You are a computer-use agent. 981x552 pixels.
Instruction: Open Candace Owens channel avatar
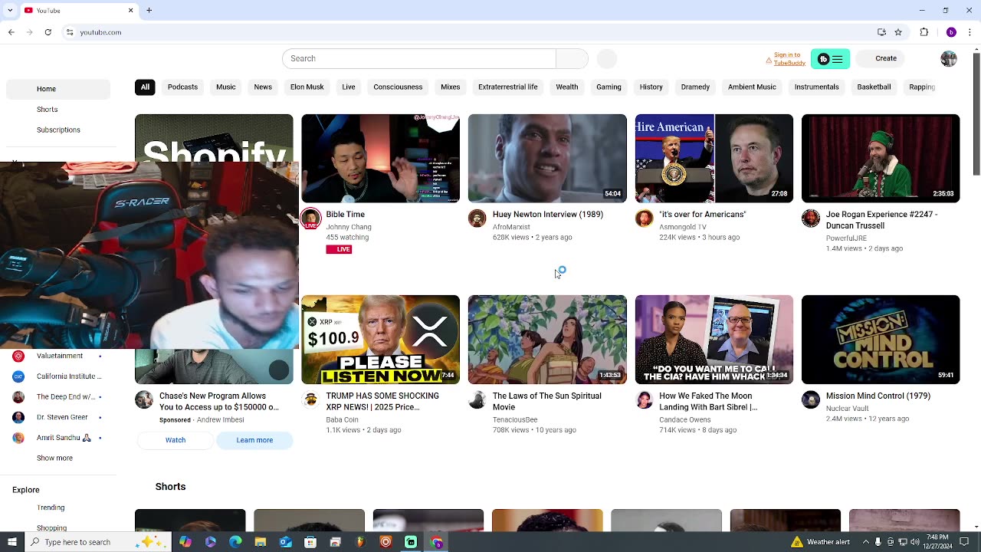(644, 399)
